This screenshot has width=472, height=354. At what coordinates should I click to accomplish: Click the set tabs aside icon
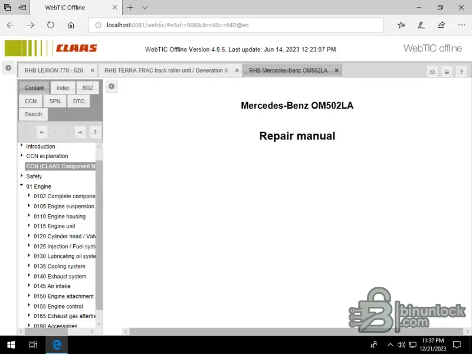click(x=22, y=8)
